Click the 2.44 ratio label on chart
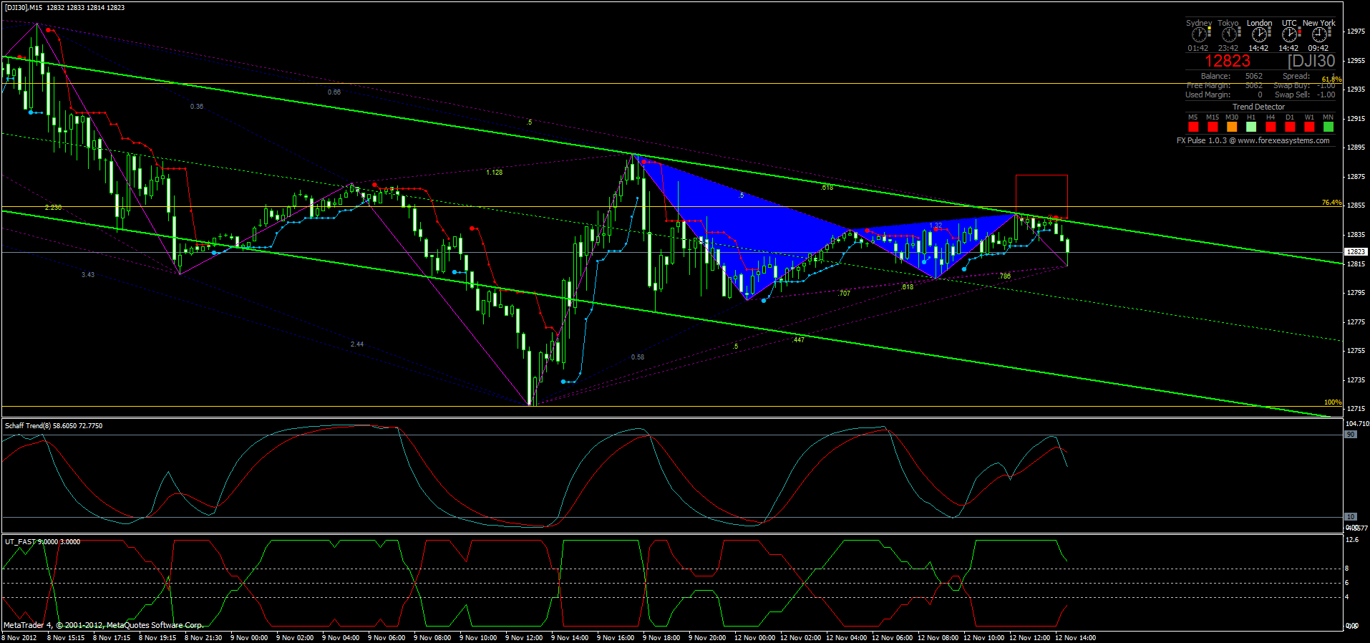The width and height of the screenshot is (1370, 643). pos(357,344)
